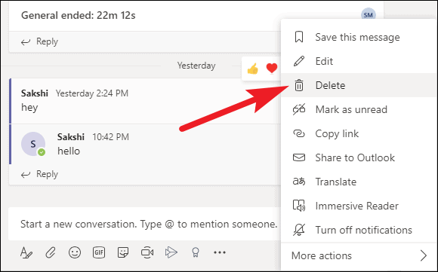Open the Format text tool

26,252
